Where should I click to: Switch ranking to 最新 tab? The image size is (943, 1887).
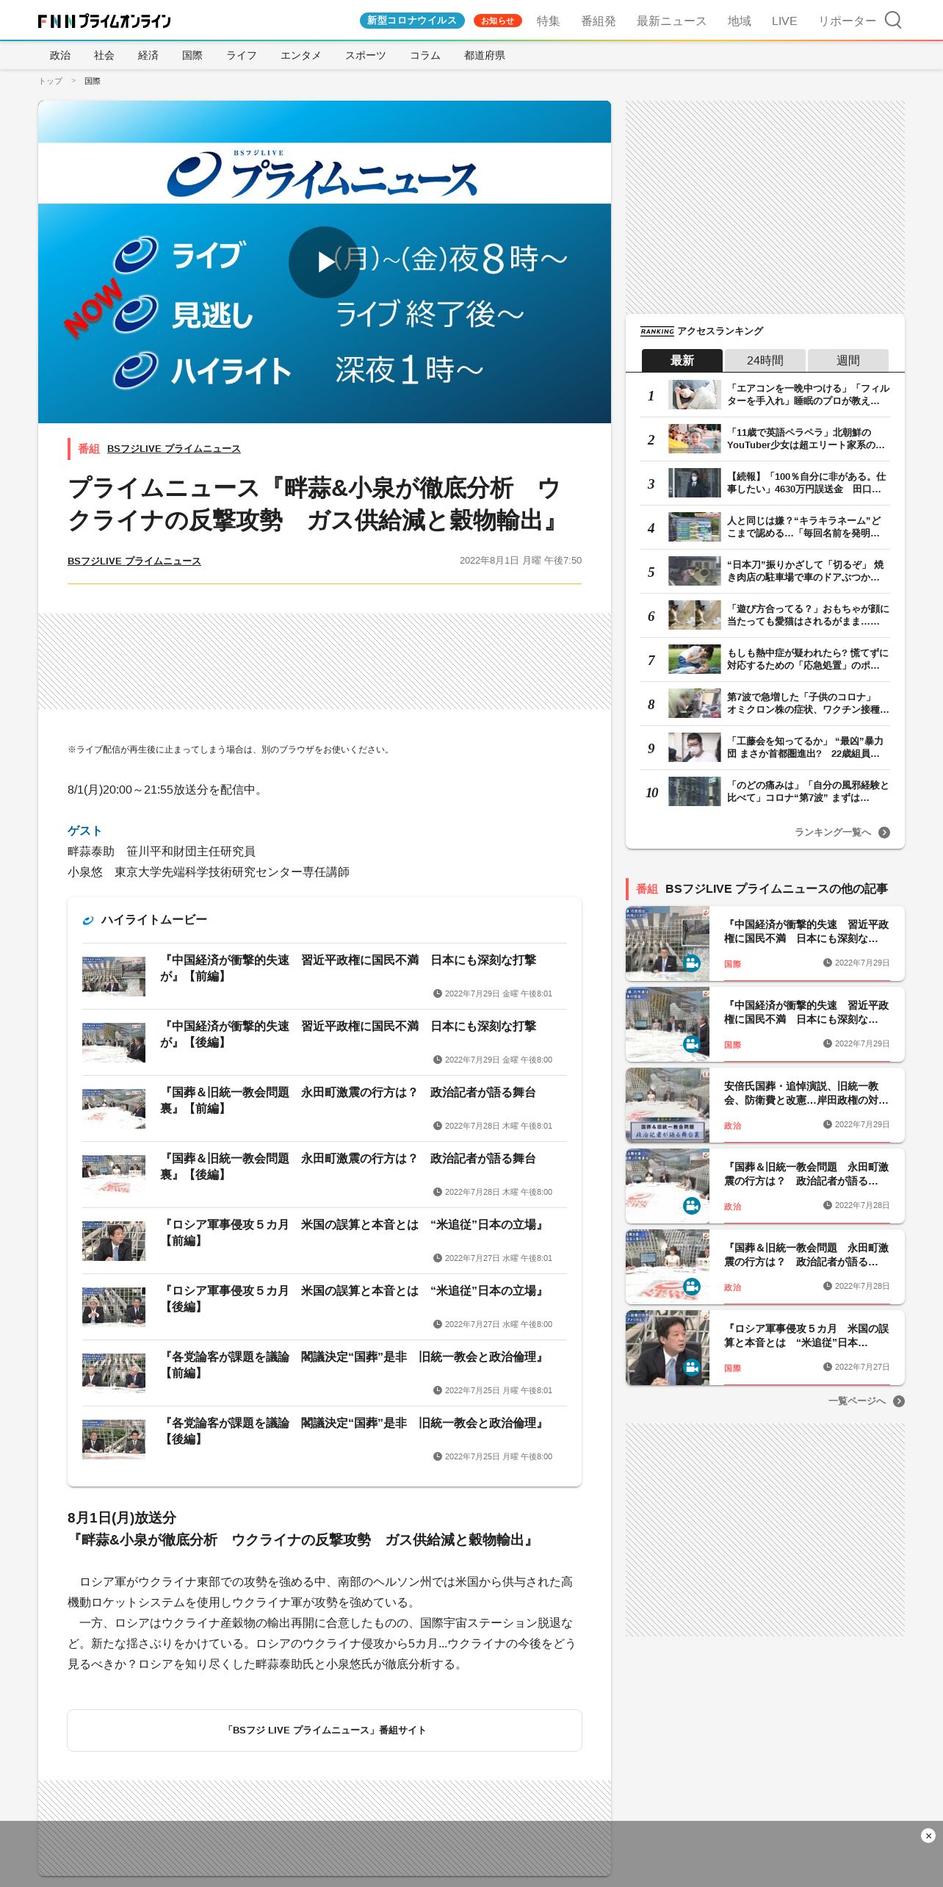tap(682, 360)
